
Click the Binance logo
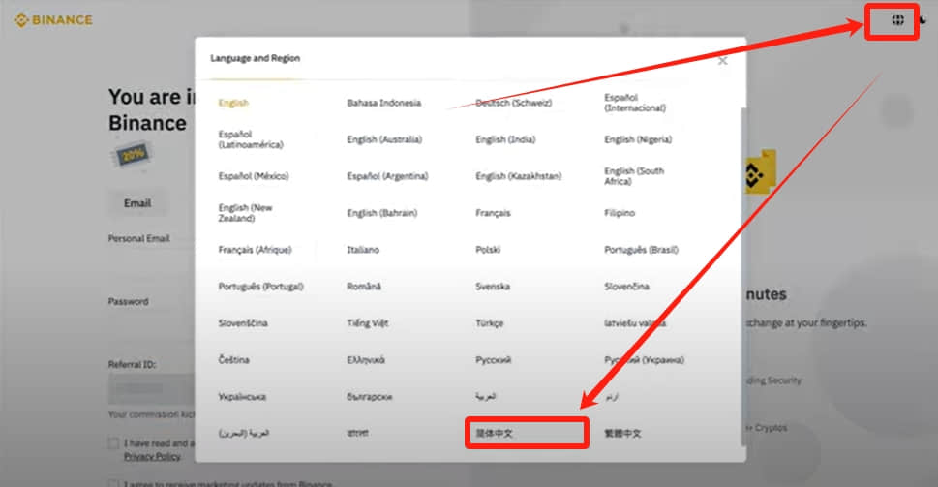tap(53, 20)
